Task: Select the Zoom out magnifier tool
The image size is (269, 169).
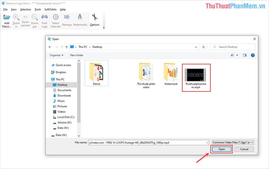Action: [x=35, y=21]
